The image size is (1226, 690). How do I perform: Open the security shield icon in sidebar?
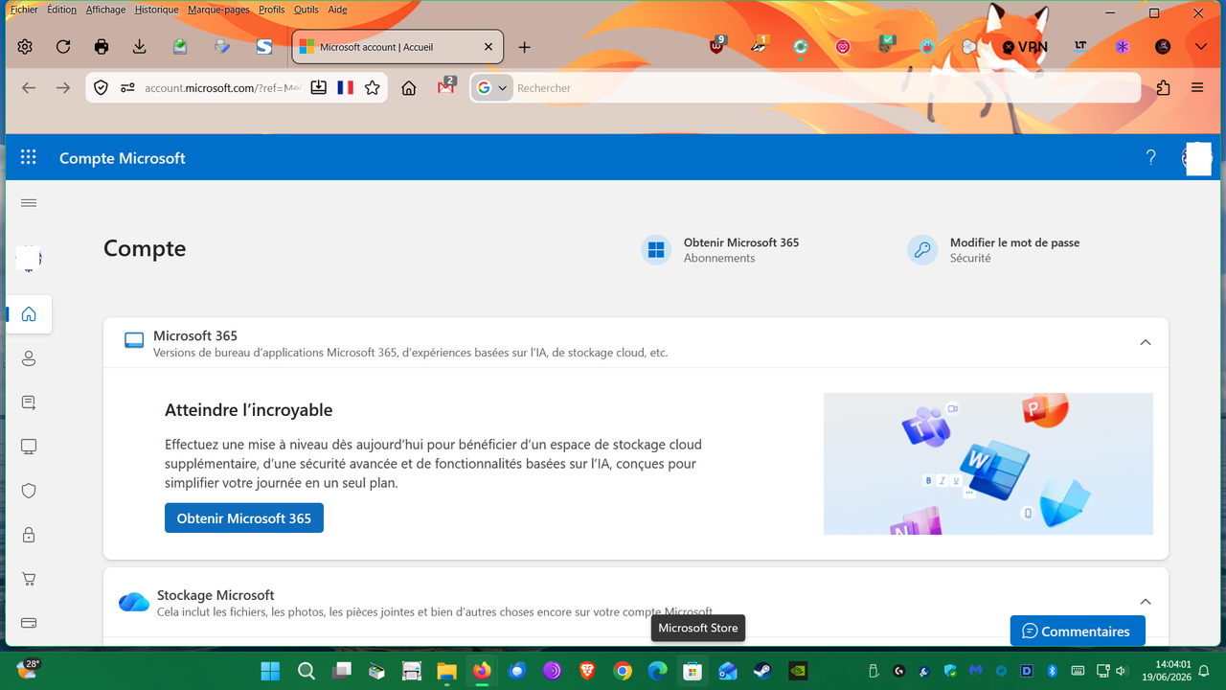click(x=29, y=491)
